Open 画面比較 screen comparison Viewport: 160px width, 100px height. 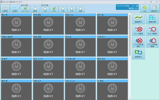pyautogui.click(x=152, y=19)
